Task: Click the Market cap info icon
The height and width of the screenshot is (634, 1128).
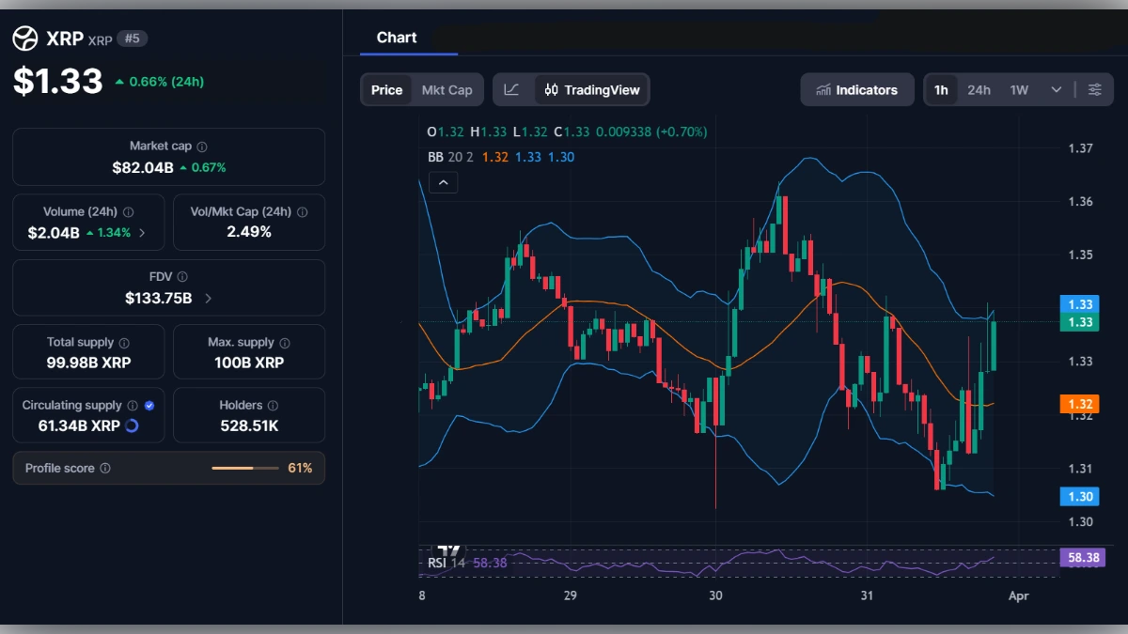Action: click(x=200, y=146)
